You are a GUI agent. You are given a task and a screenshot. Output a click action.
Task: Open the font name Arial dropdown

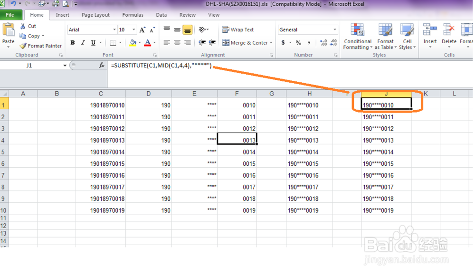pyautogui.click(x=114, y=30)
